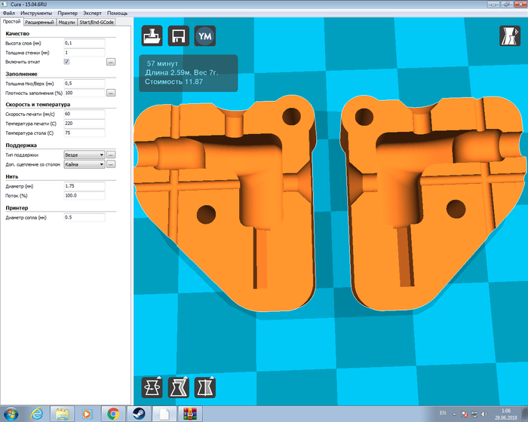Open the Инструменты menu
The image size is (528, 422).
(x=36, y=14)
